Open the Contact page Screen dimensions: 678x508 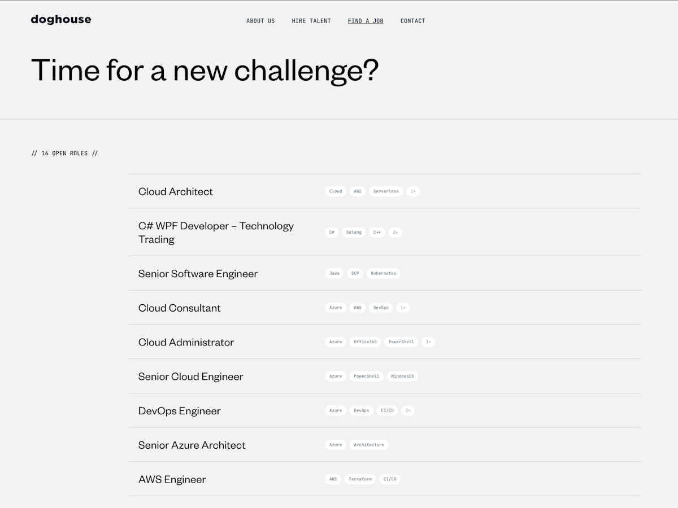click(x=413, y=21)
